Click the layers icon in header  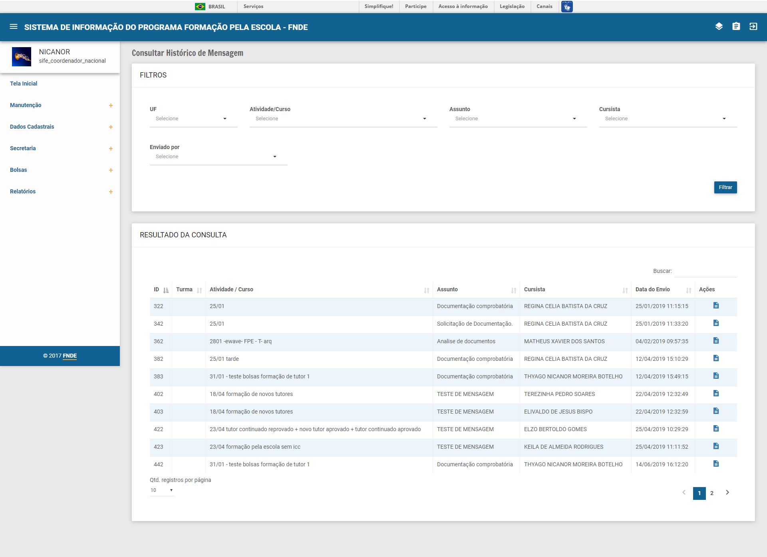coord(719,26)
